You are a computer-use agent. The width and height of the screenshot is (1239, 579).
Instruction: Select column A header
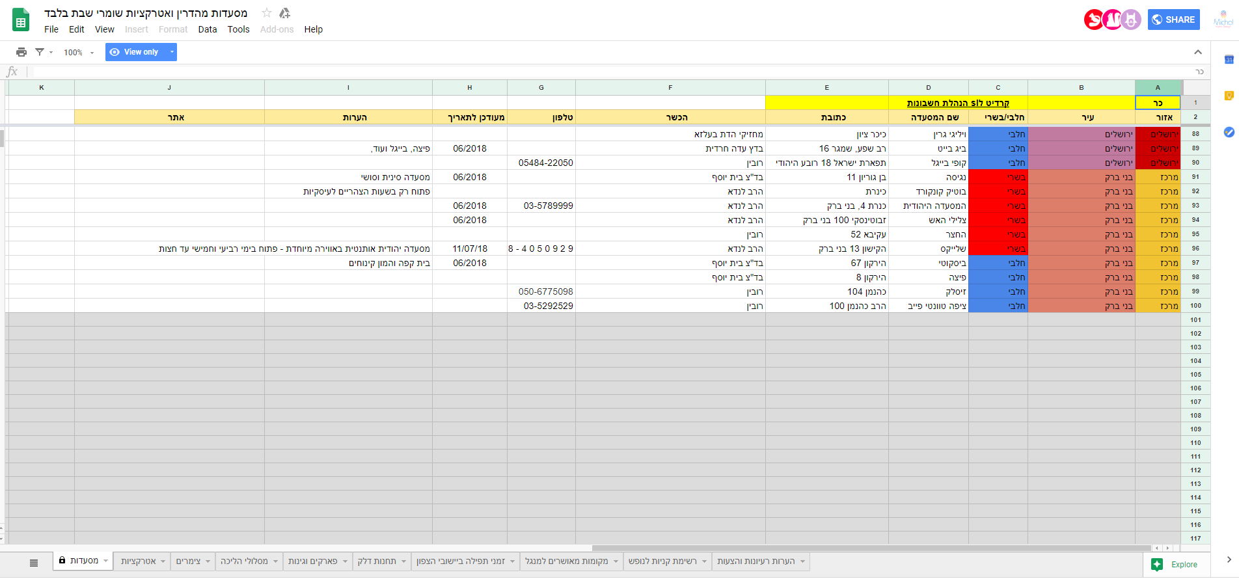(x=1158, y=87)
